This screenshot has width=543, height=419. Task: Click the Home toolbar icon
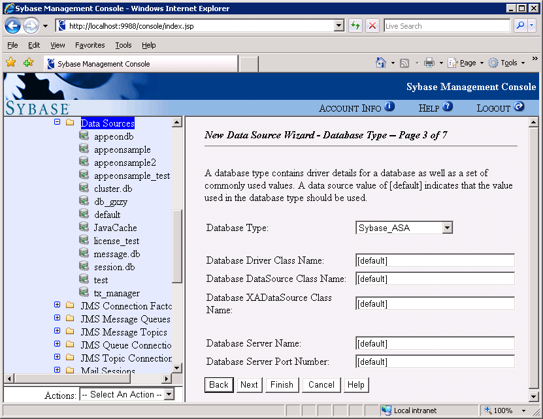coord(380,63)
